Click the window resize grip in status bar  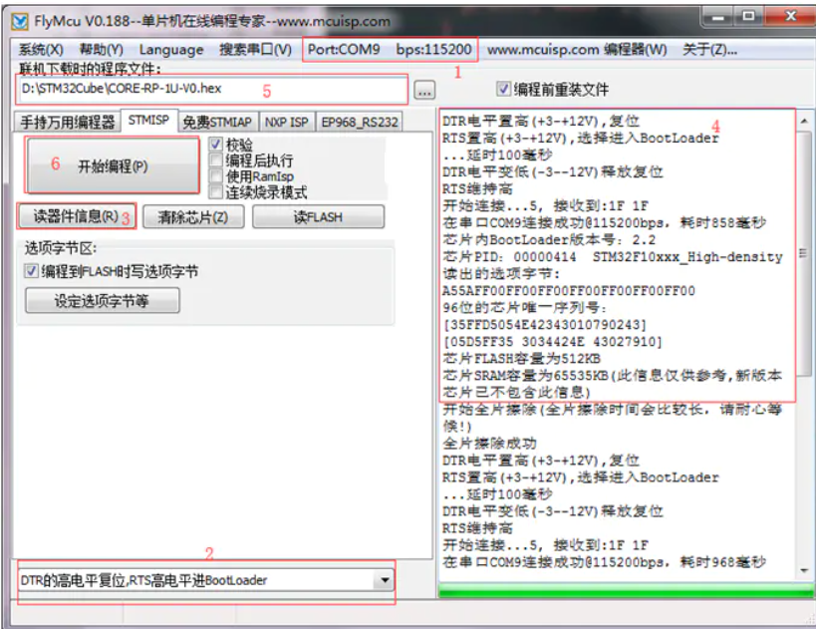[x=809, y=619]
